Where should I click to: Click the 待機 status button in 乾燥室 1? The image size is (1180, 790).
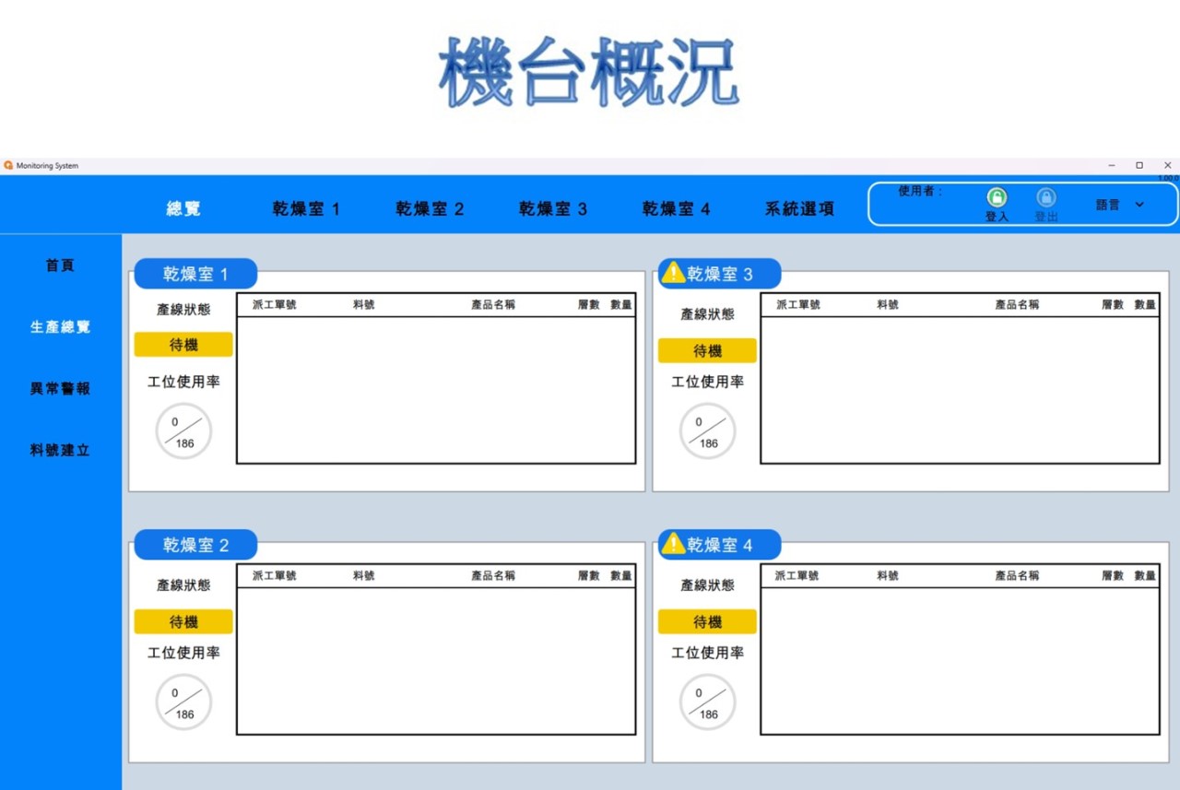tap(183, 345)
